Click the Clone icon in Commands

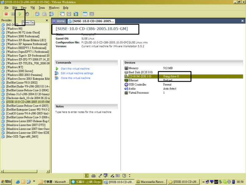point(57,78)
